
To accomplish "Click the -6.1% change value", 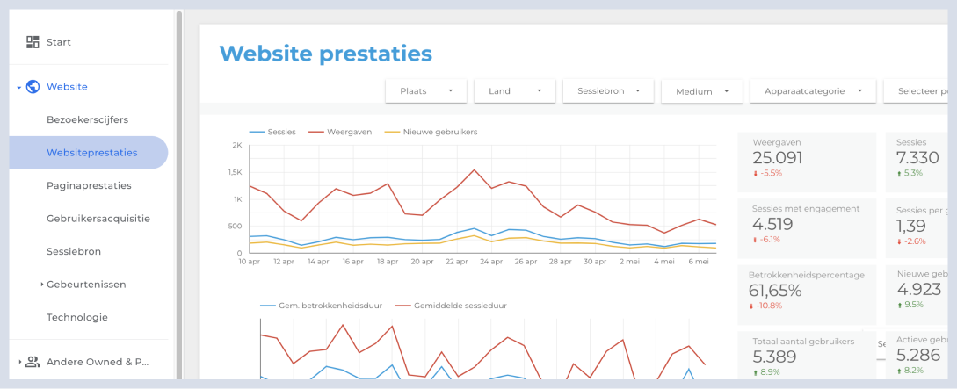I will point(767,240).
